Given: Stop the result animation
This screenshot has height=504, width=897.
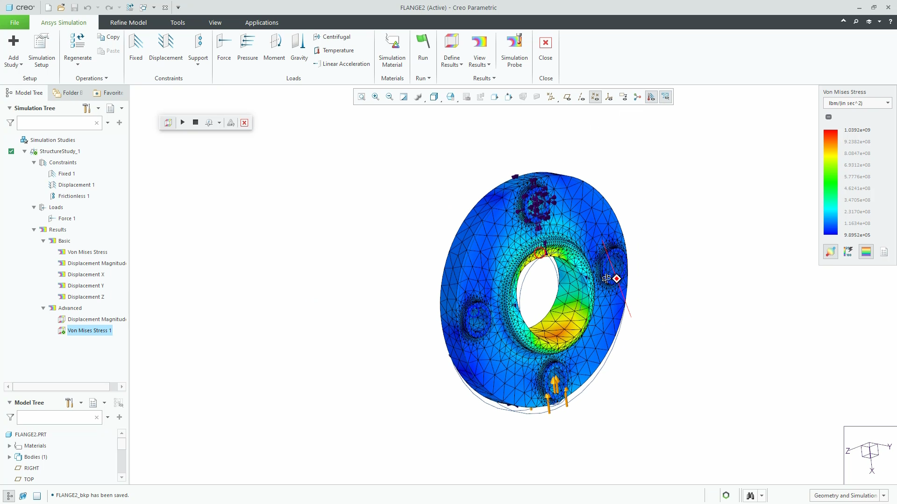Looking at the screenshot, I should point(196,123).
